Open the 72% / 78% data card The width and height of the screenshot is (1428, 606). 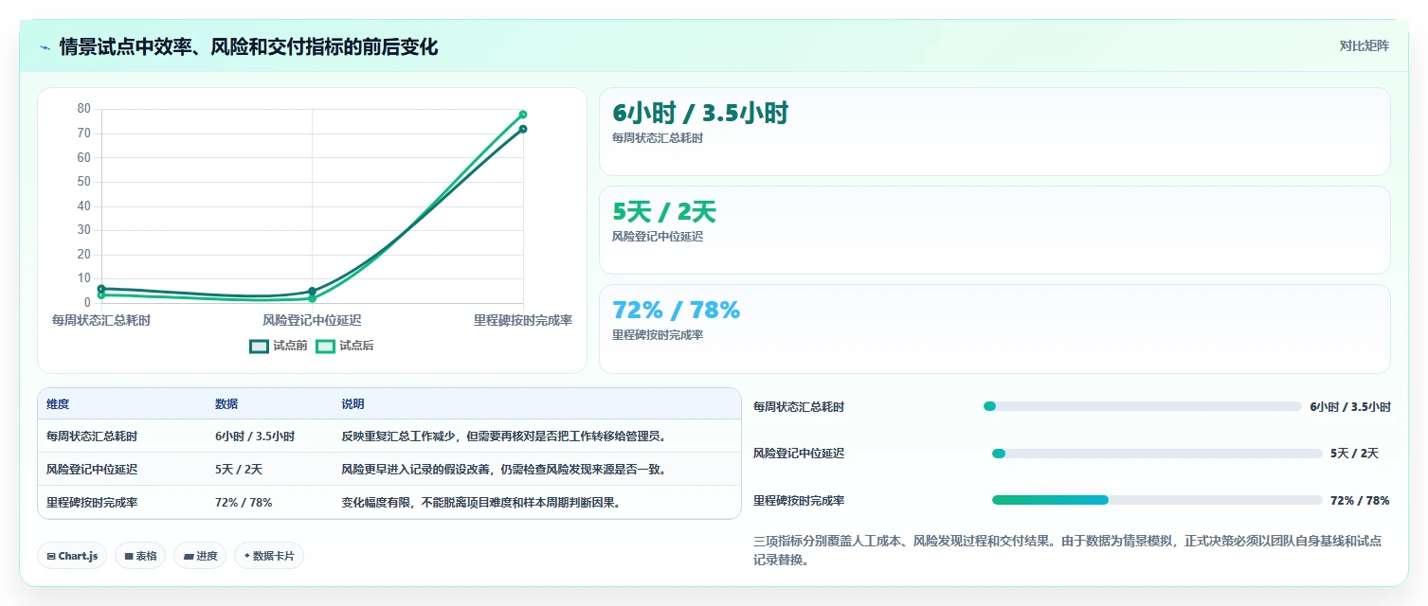(994, 329)
